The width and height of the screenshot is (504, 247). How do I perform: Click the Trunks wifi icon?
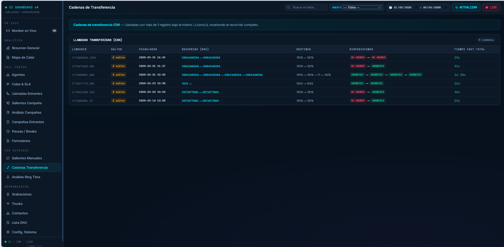8,204
